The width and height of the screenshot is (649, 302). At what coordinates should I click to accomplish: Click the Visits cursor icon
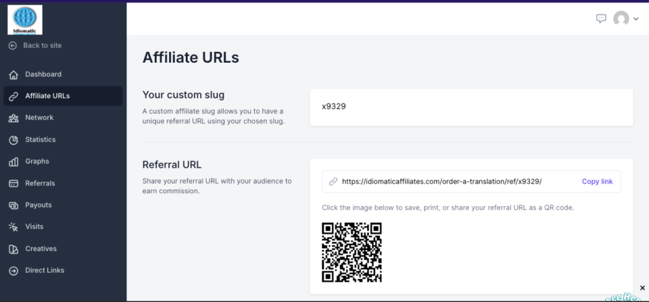point(13,227)
